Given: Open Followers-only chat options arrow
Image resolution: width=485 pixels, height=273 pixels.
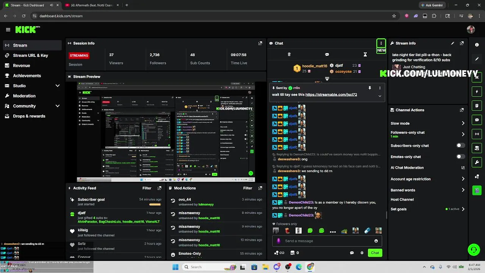Looking at the screenshot, I should (463, 134).
